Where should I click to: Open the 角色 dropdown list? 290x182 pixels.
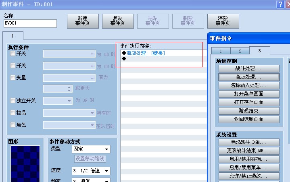click(x=69, y=125)
